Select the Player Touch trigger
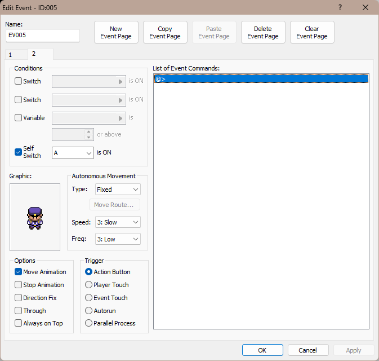Viewport: 379px width, 361px height. [89, 284]
